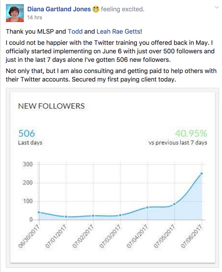Open Diana Gartland Jones profile picture
Screen dimensions: 222x272
(15, 13)
